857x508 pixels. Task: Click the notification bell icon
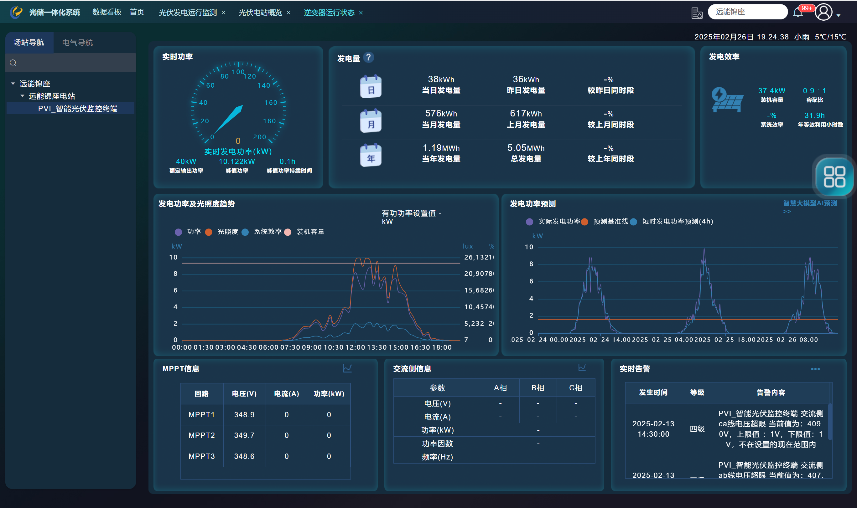797,13
